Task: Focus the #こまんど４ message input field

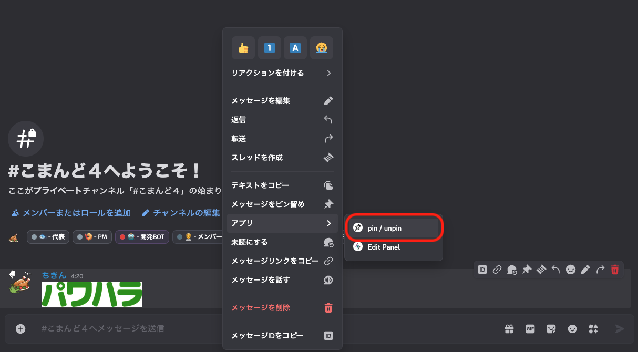Action: point(263,329)
